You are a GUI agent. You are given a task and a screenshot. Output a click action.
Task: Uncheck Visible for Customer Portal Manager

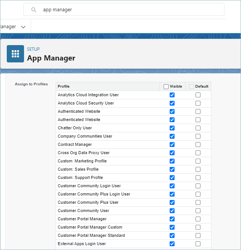(172, 219)
